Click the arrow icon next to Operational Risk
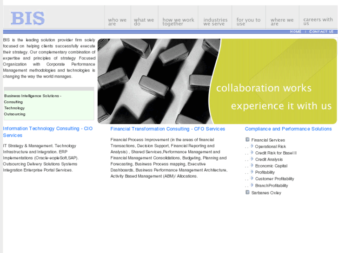Screen dimensions: 338x253 point(252,146)
